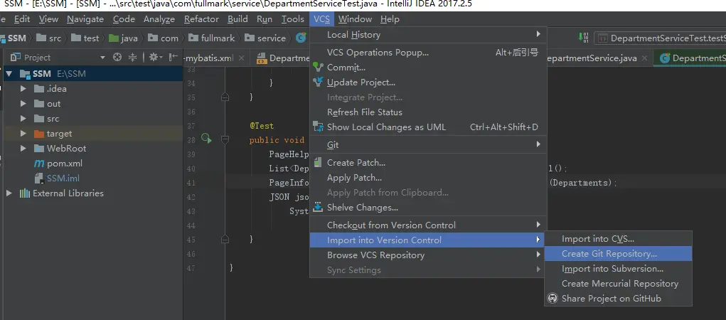Select SSM.iml file
726x320 pixels.
point(63,178)
